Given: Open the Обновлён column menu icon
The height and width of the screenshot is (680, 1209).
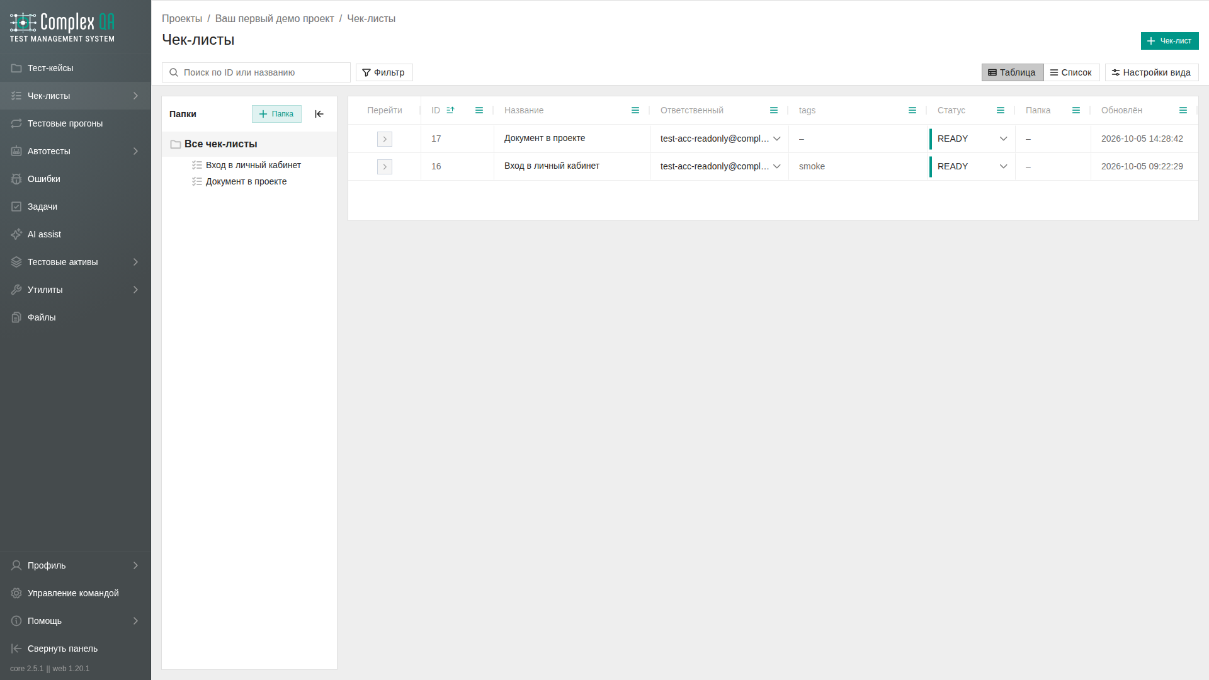Looking at the screenshot, I should tap(1183, 110).
